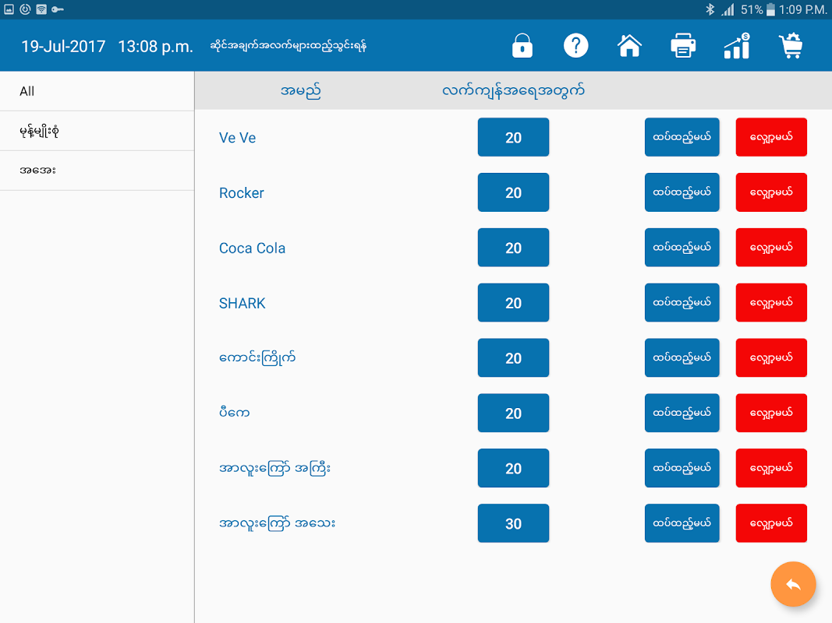
Task: Click red reduce button for ပီကေ
Action: (771, 413)
